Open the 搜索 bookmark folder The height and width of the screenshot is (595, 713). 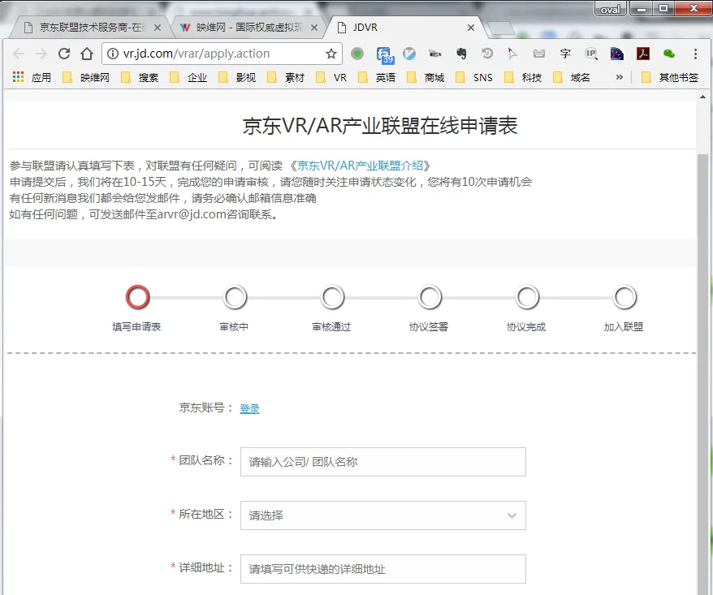(140, 78)
